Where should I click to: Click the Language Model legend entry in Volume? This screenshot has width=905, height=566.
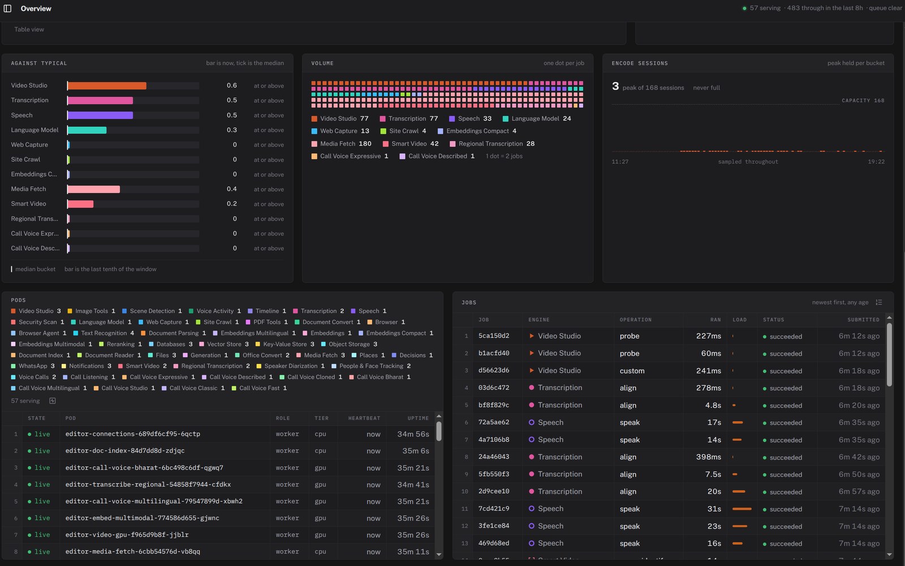(537, 119)
